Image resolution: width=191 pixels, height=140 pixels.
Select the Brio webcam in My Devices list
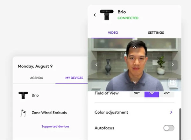click(35, 95)
